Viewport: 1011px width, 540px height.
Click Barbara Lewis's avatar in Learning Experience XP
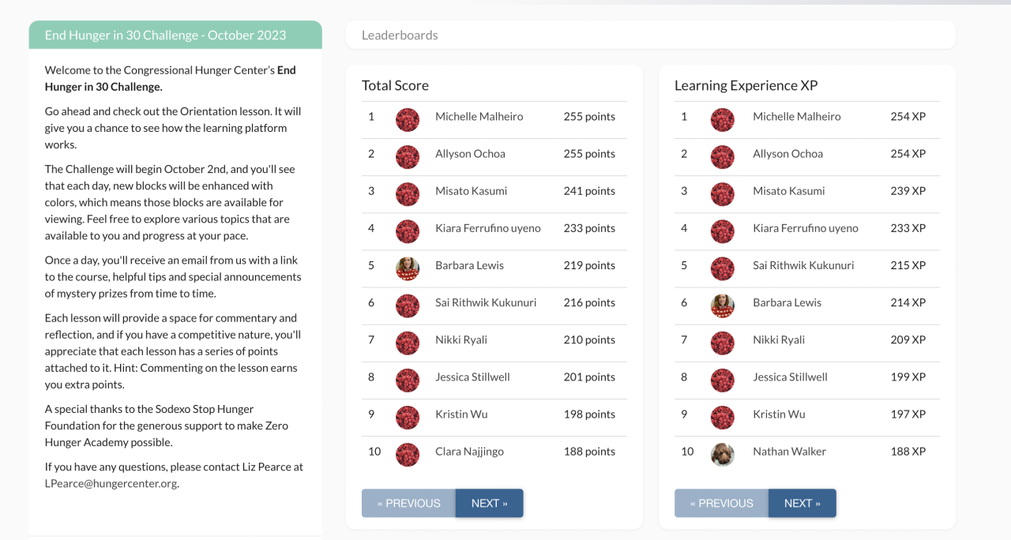(x=723, y=306)
